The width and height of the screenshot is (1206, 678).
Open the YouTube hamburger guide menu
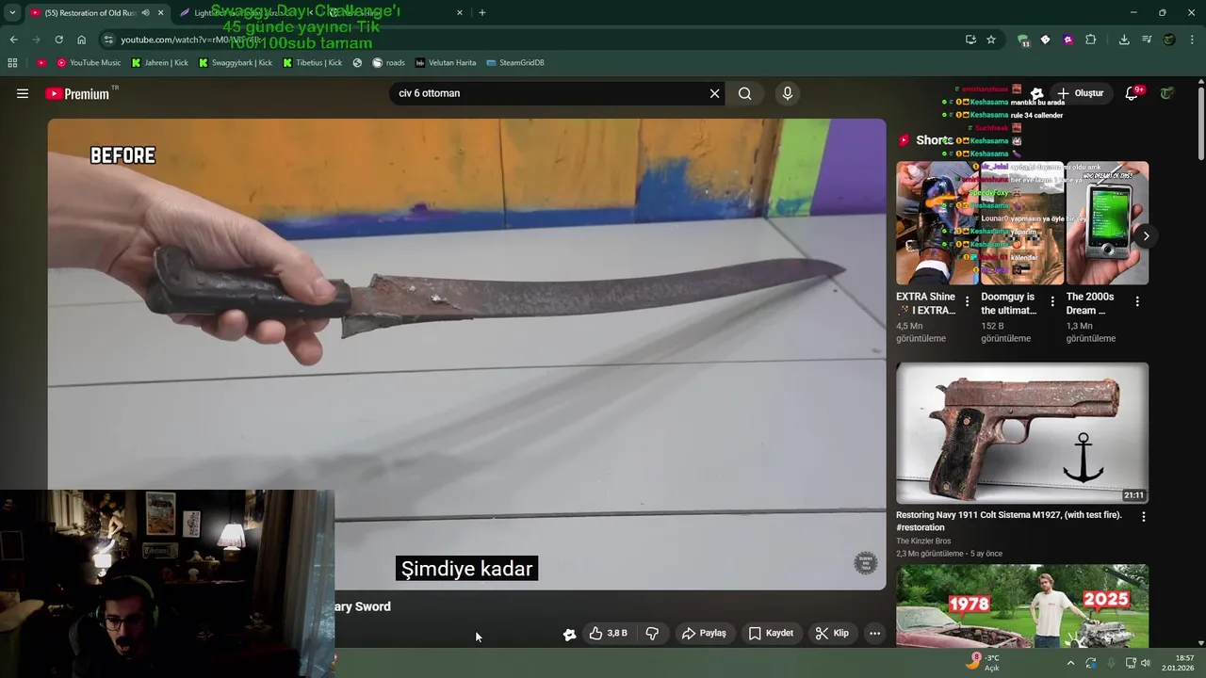23,93
